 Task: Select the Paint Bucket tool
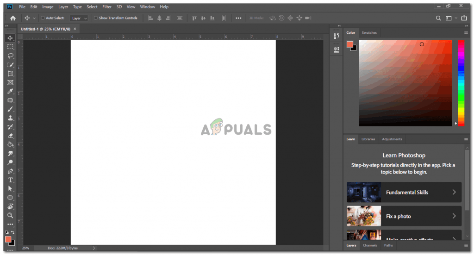(x=10, y=144)
